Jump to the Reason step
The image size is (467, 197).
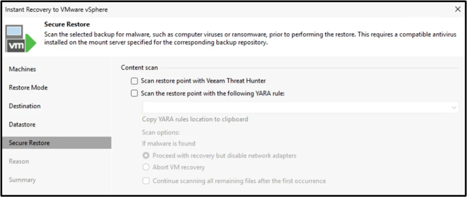(19, 161)
